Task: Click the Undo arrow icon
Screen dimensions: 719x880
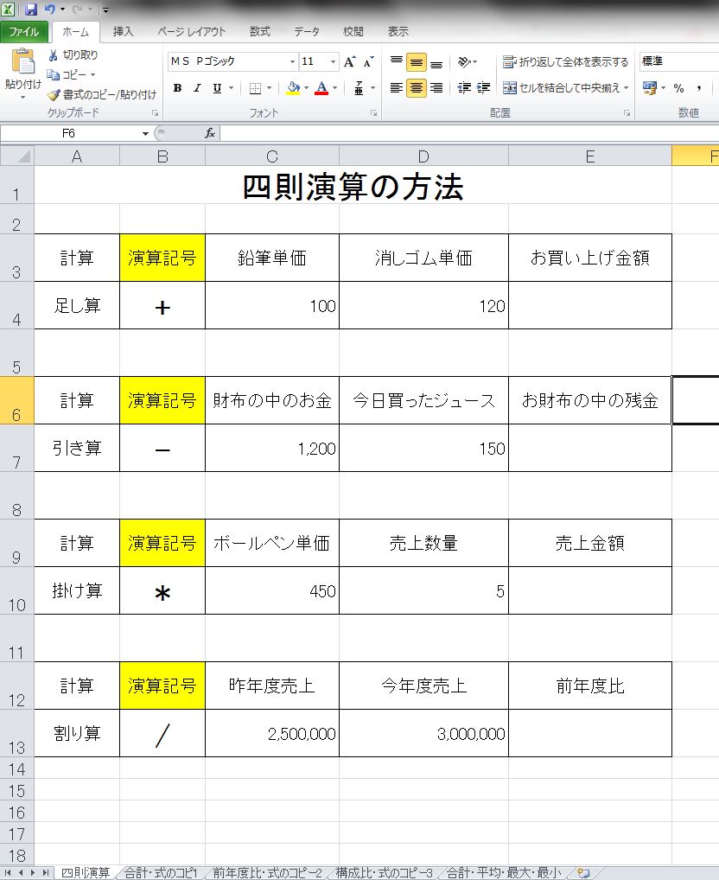Action: 50,10
